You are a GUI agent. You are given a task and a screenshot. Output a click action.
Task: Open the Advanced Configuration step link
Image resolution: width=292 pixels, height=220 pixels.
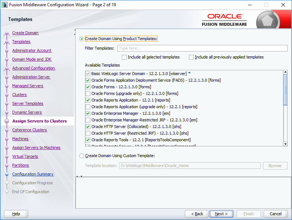(33, 68)
